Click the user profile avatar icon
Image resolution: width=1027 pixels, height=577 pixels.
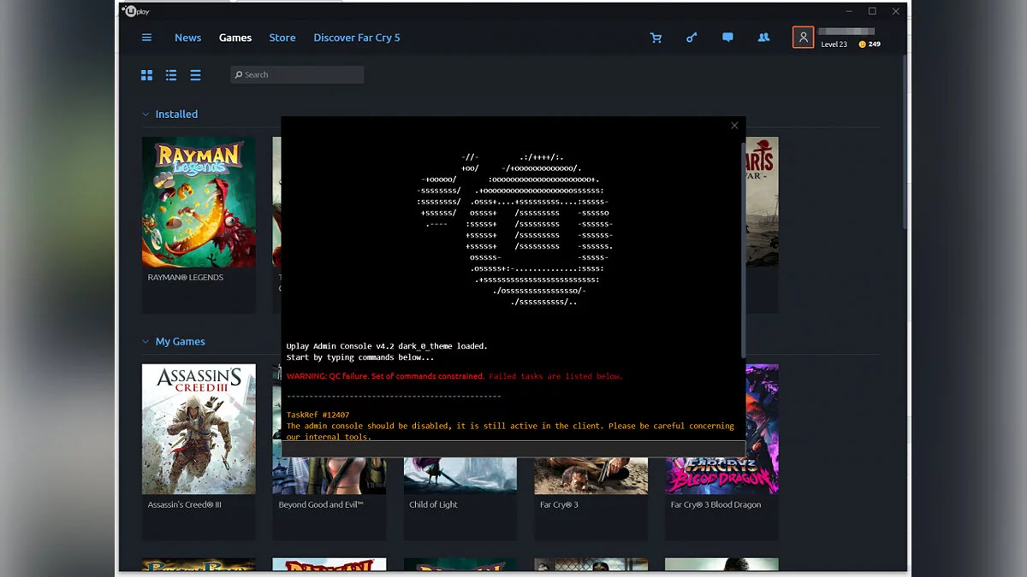(x=803, y=38)
